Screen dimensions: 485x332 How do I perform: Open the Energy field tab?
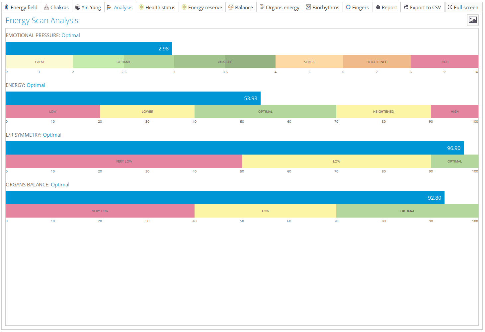[x=21, y=7]
